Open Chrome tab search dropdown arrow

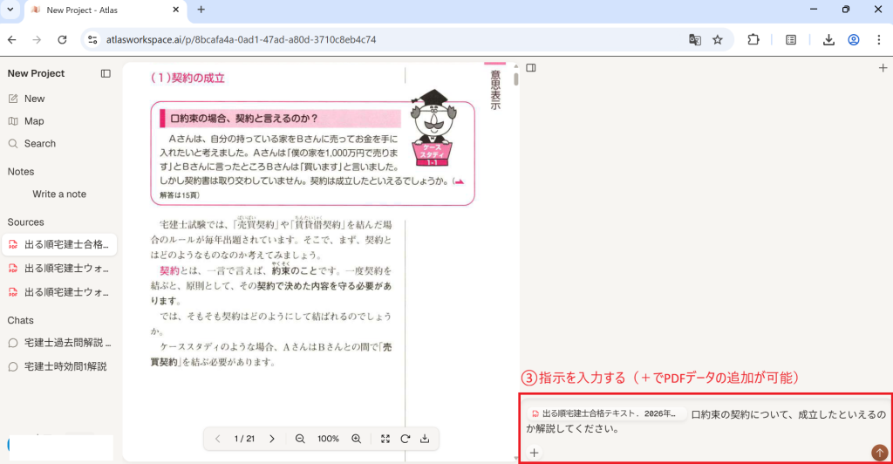(x=12, y=10)
